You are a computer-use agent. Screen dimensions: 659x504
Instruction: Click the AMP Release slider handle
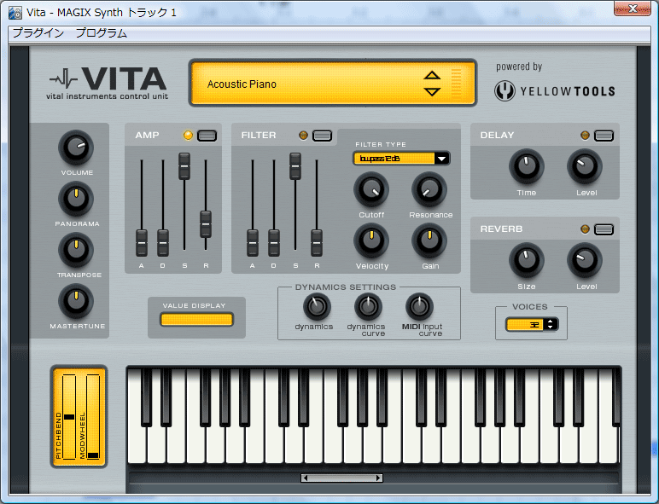pyautogui.click(x=206, y=224)
